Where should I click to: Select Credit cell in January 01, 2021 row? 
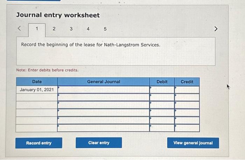tap(187, 90)
